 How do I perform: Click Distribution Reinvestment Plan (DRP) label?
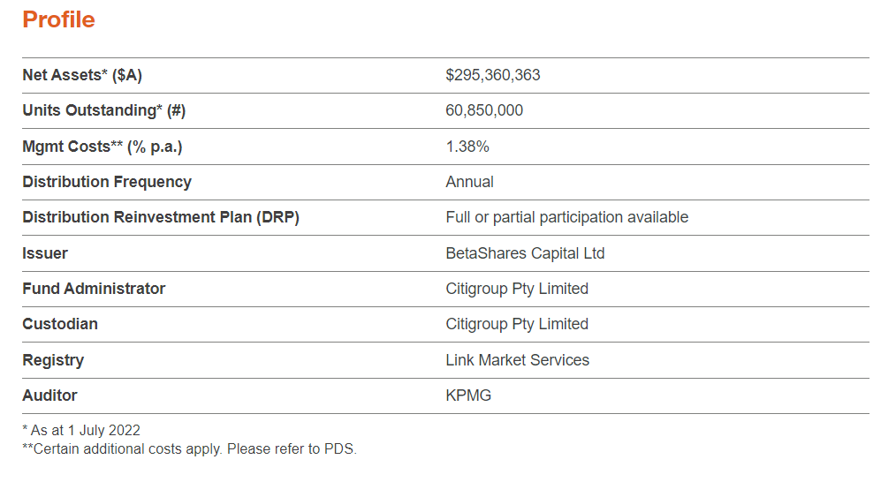coord(160,217)
